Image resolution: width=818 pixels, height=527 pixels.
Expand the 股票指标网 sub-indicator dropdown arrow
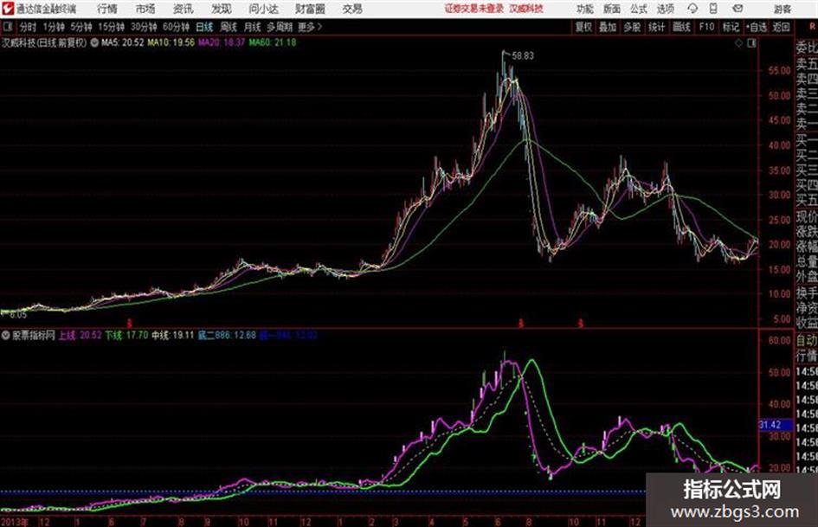click(6, 336)
